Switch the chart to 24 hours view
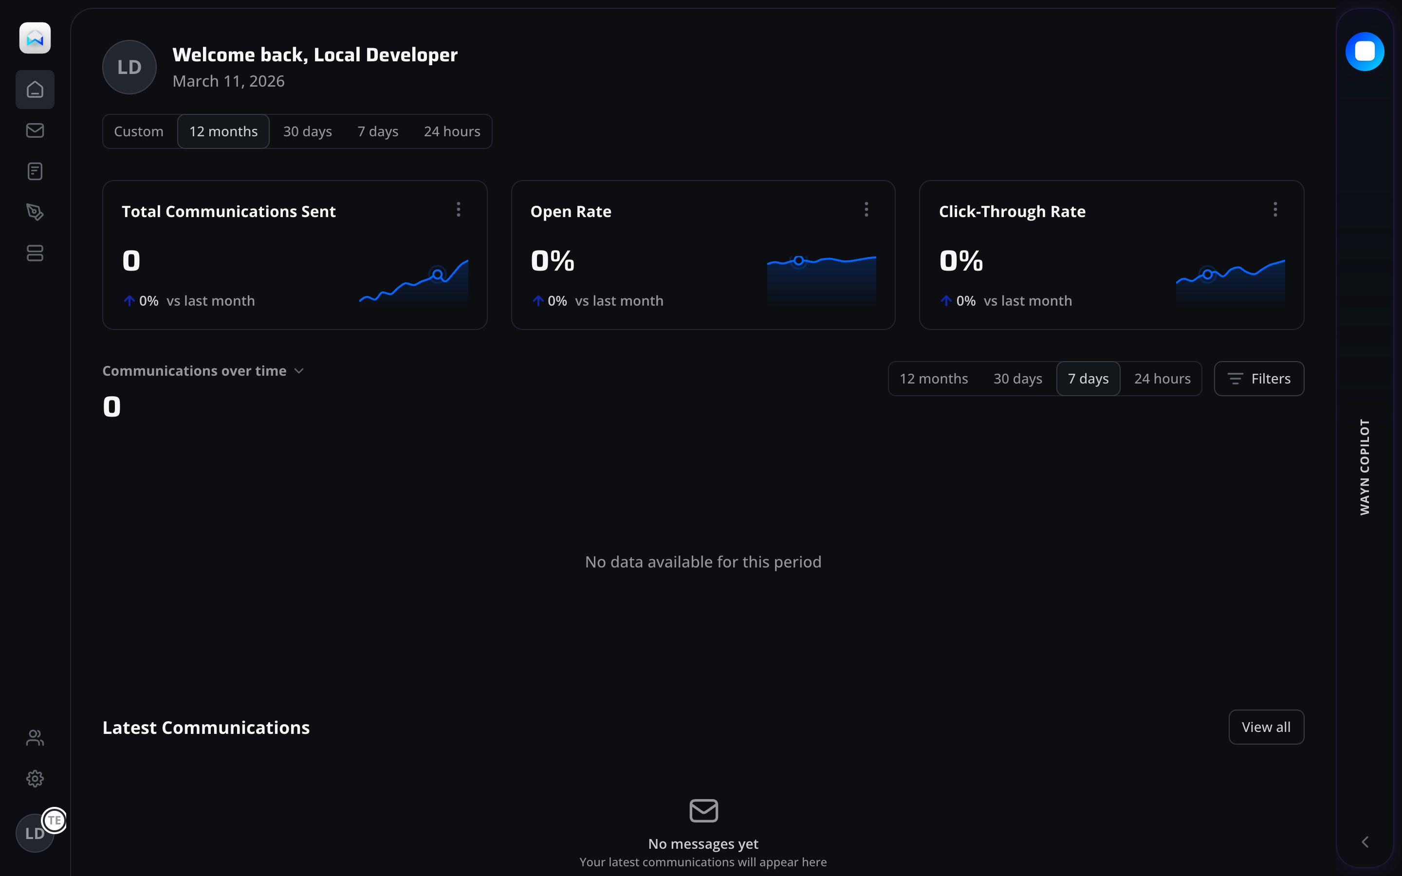This screenshot has height=876, width=1402. point(1162,378)
